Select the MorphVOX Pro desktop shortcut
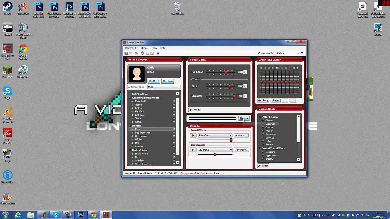This screenshot has height=219, width=390. pyautogui.click(x=8, y=52)
